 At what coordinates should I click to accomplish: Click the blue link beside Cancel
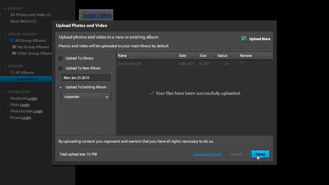(x=207, y=154)
